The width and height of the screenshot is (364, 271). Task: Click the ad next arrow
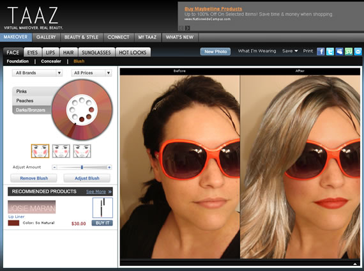tap(187, 28)
